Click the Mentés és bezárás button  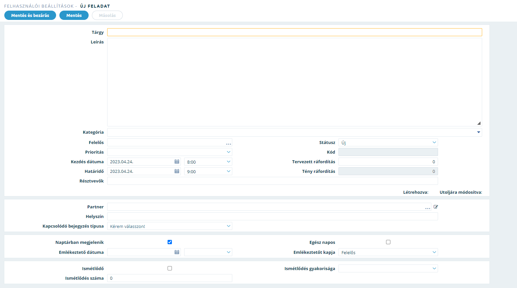[x=30, y=15]
